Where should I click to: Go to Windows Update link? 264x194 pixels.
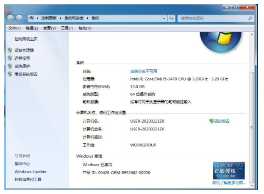31,172
